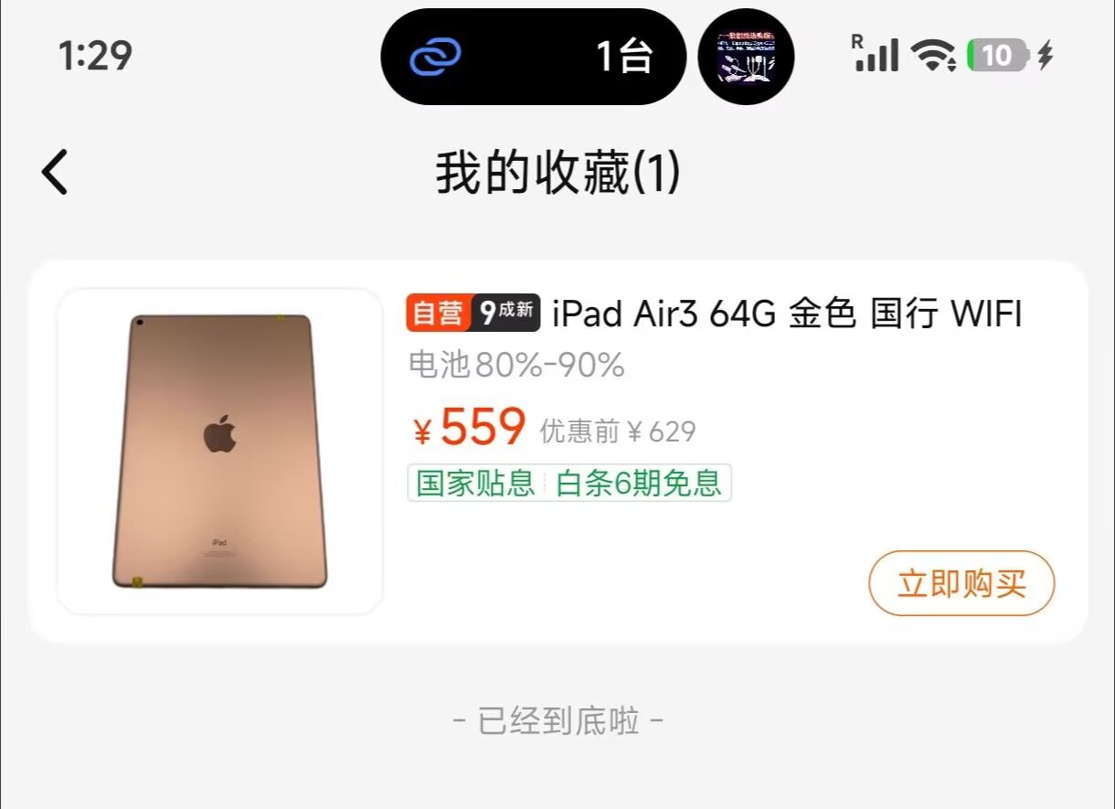Open the round app avatar beside Dynamic Island
The height and width of the screenshot is (809, 1115).
click(x=746, y=58)
